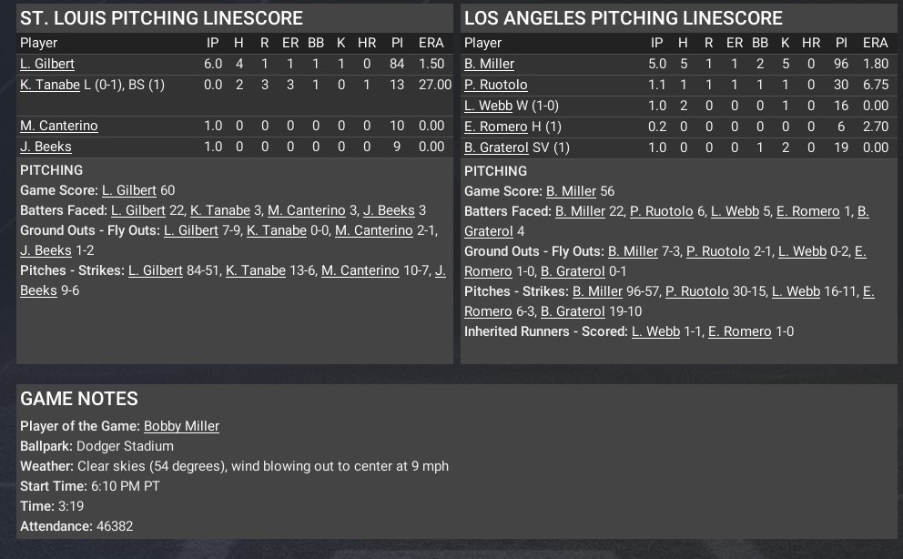Screen dimensions: 903x559
Task: Select L. Webb in Inherited Runners line
Action: click(x=655, y=331)
